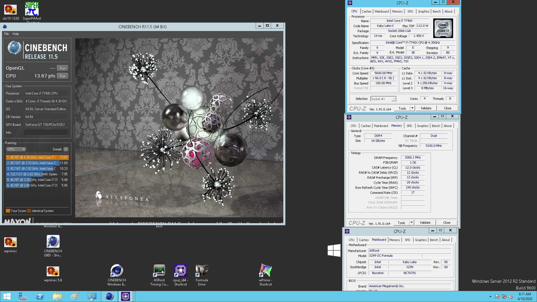
Task: Open the wprimes desktop icon
Action: click(10, 245)
